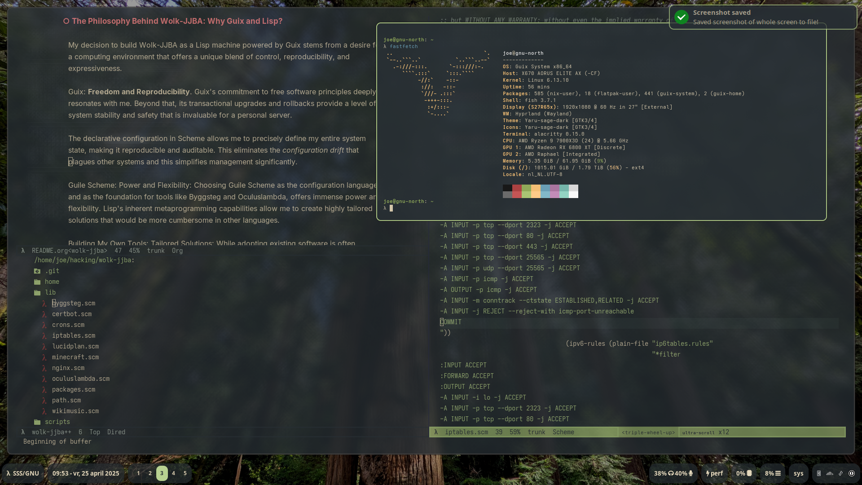Click Scheme mode in iptables.scm mode line
The width and height of the screenshot is (862, 485).
pyautogui.click(x=563, y=432)
